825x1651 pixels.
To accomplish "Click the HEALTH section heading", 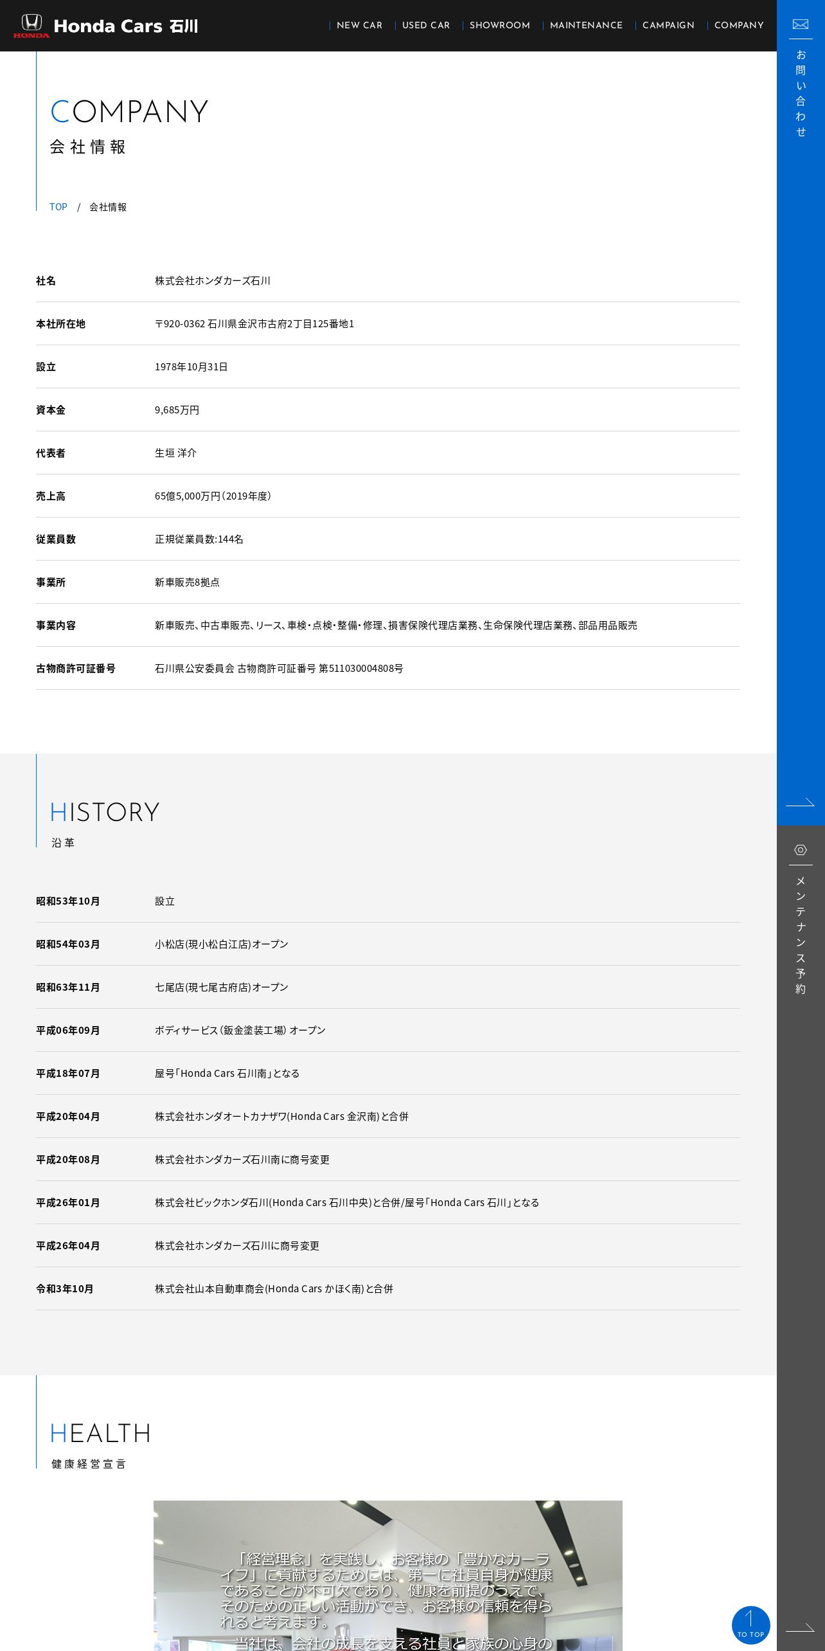I will [x=101, y=1433].
